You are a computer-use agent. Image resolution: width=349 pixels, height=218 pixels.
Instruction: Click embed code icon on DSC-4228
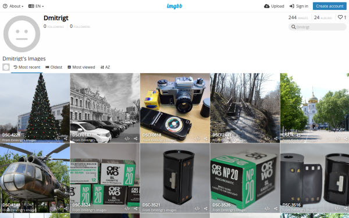[57, 138]
